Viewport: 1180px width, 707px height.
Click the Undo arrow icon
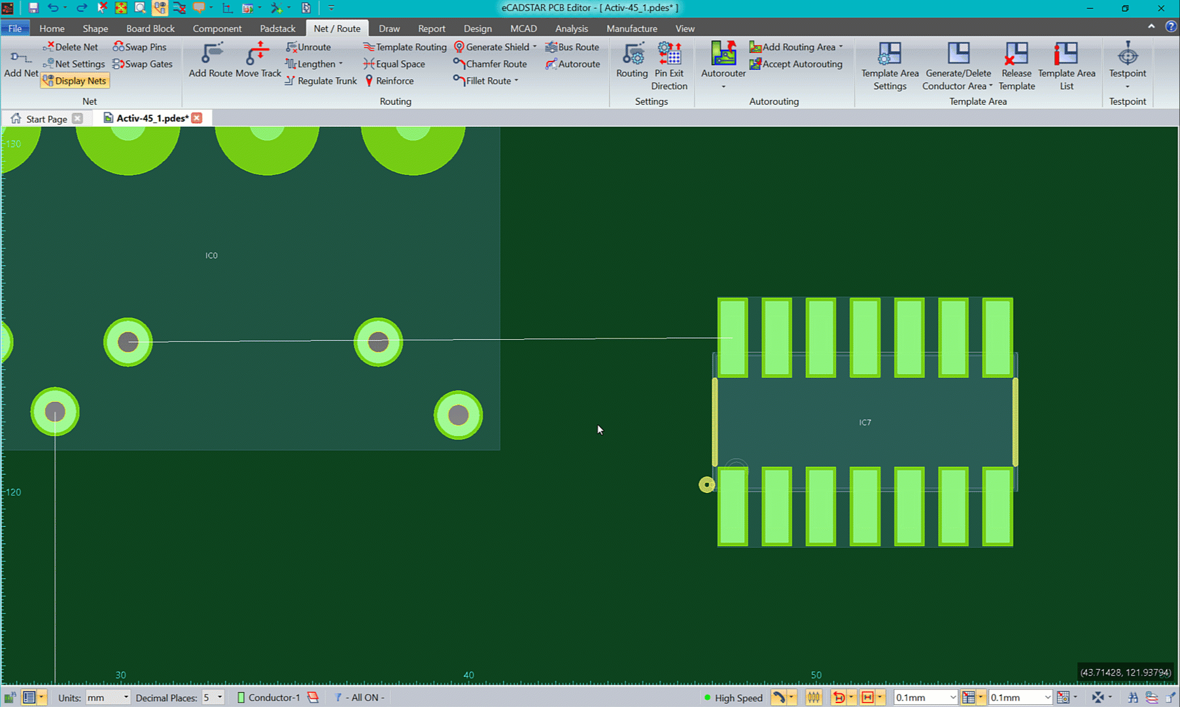(53, 8)
